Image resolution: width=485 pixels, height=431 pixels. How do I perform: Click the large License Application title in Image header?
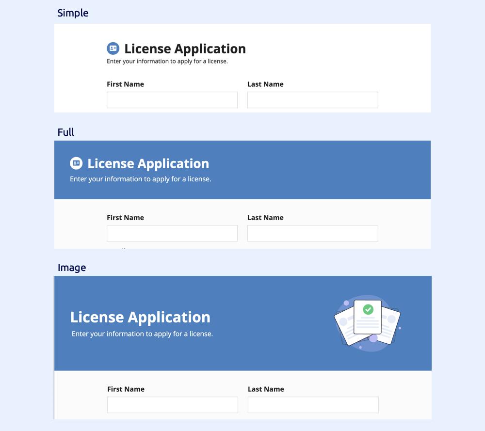click(x=140, y=317)
